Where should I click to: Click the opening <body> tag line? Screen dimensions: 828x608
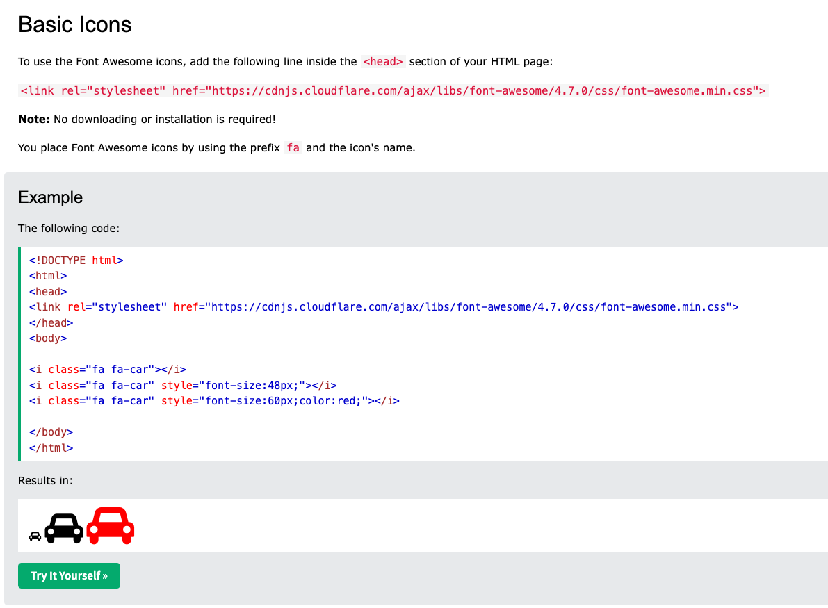click(x=48, y=338)
